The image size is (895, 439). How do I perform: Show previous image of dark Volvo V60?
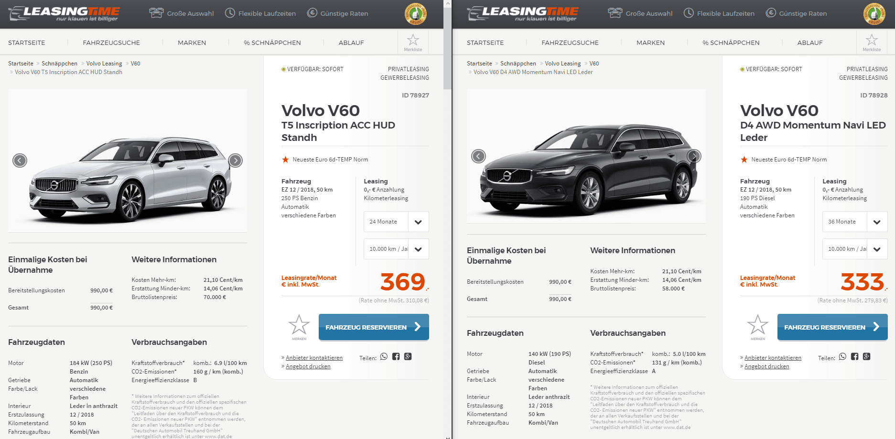click(478, 156)
